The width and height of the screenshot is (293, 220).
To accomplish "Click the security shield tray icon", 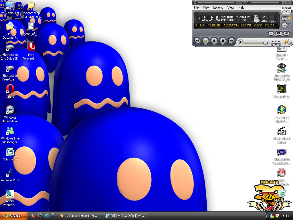I will [x=277, y=216].
